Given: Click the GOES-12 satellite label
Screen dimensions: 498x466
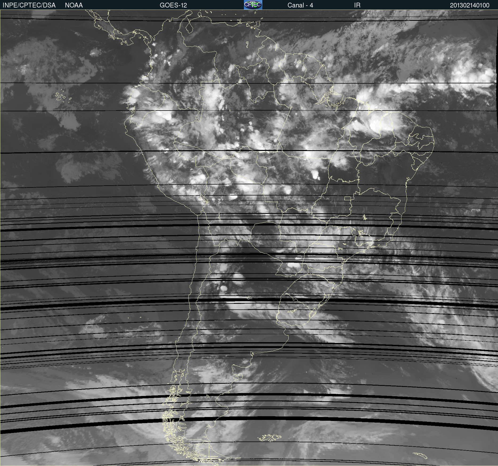Looking at the screenshot, I should point(173,5).
